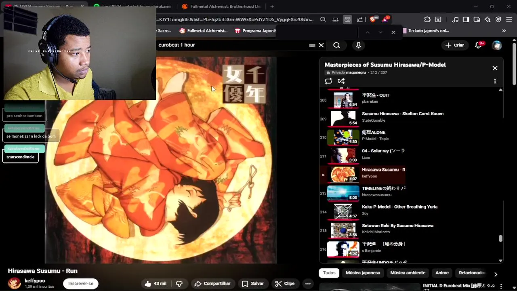Click the Brave Shields lion icon

coord(373,19)
